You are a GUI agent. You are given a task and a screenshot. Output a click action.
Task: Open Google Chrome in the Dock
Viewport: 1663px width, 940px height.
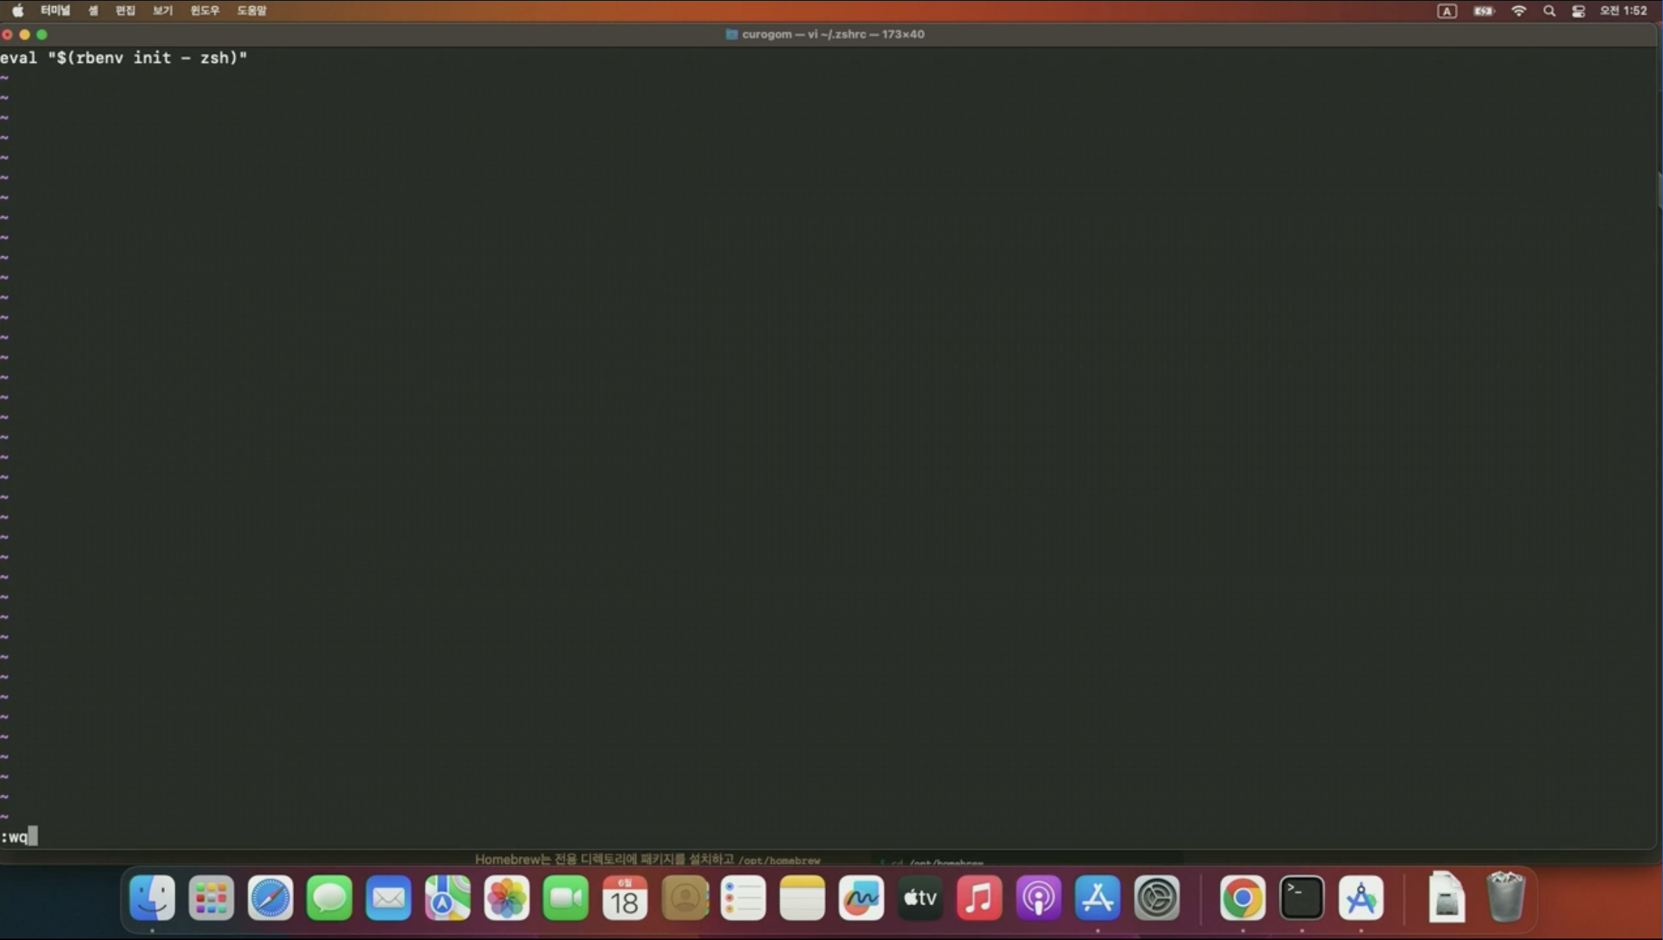[1242, 897]
